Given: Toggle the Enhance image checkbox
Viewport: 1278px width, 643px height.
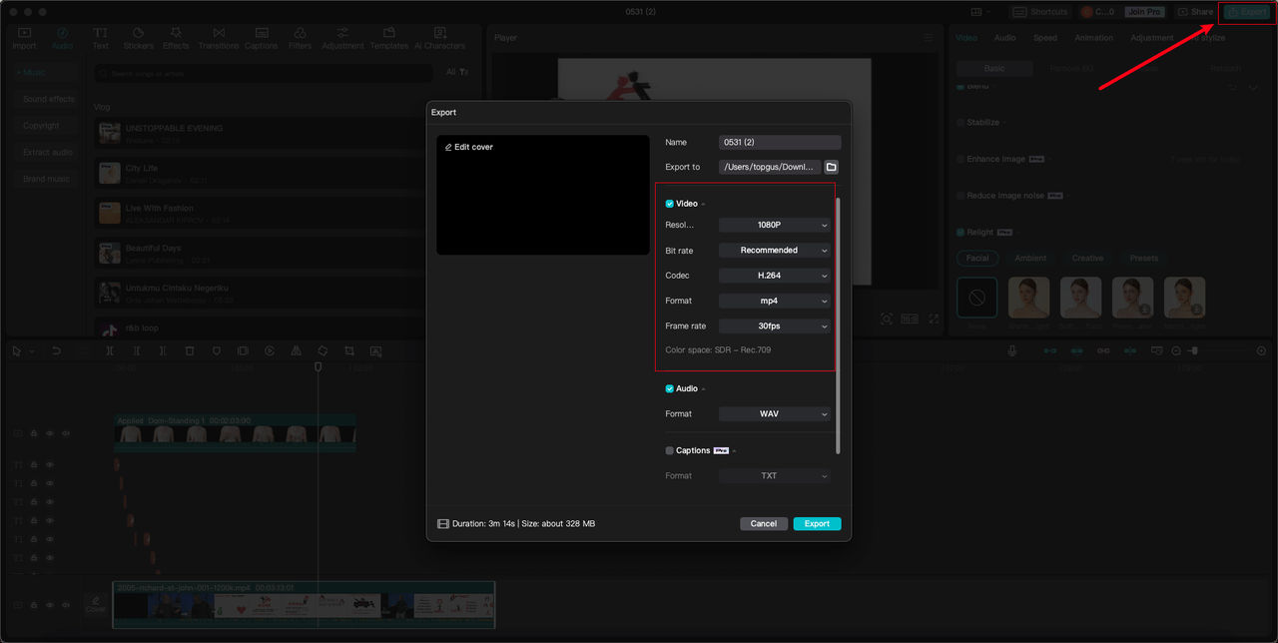Looking at the screenshot, I should [x=960, y=159].
